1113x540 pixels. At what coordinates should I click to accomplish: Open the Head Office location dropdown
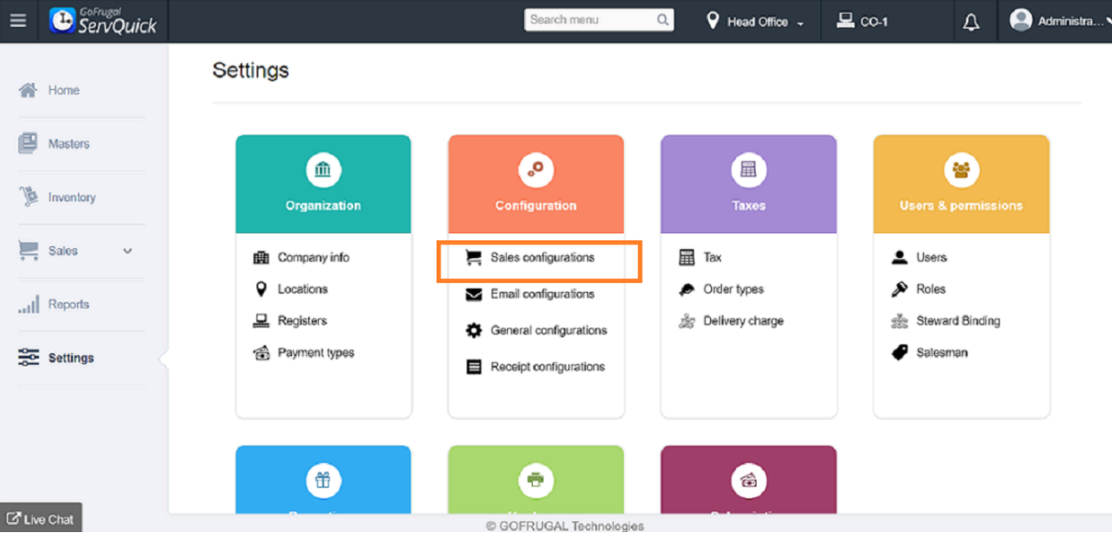757,22
